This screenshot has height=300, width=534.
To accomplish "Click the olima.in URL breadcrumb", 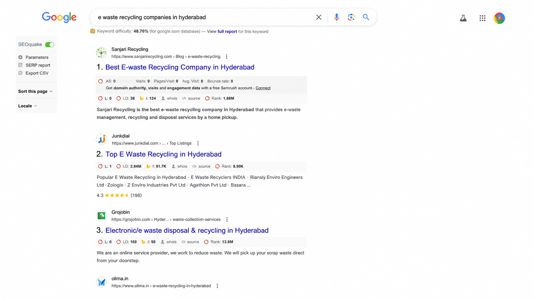I will (161, 286).
